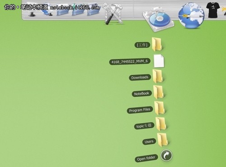Open the blank document file icon
This screenshot has width=226, height=167.
159,61
